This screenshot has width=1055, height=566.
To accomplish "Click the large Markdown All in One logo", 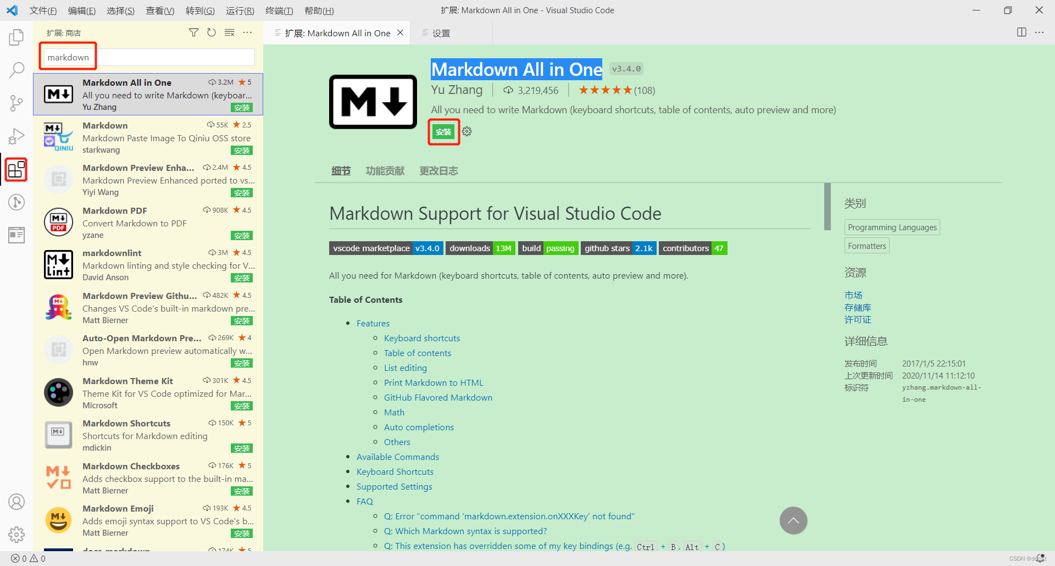I will (x=373, y=102).
